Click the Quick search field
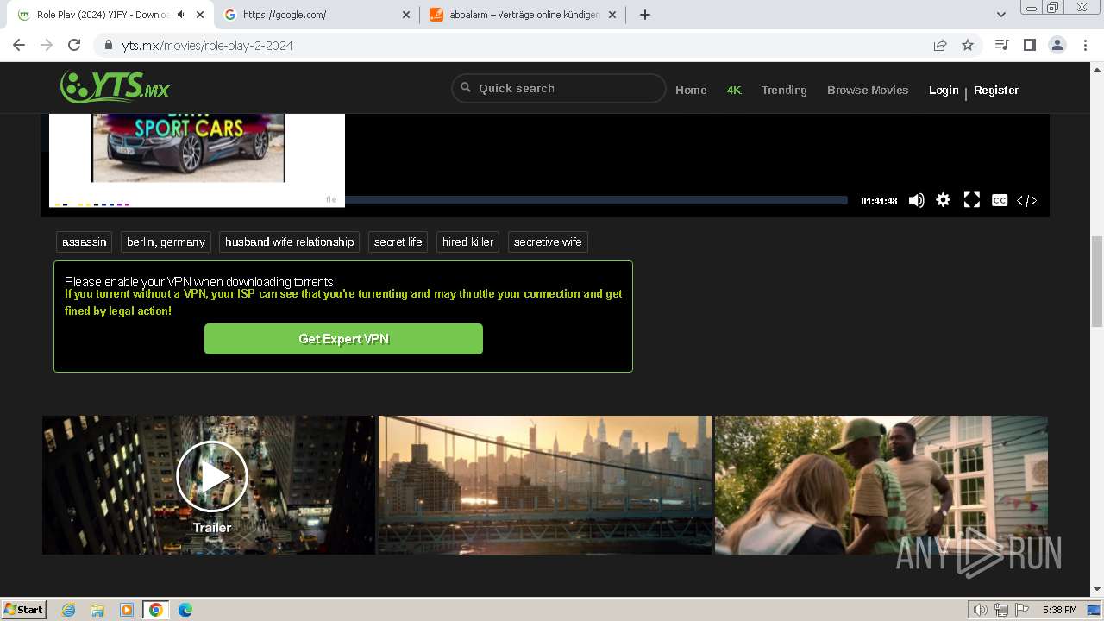 pyautogui.click(x=559, y=88)
